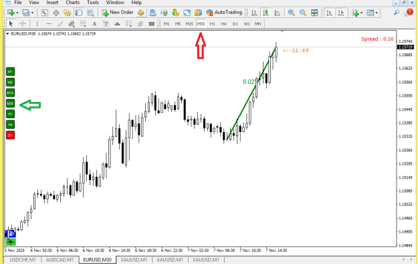Select the text 'A' drawing tool
Viewport: 418px width, 264px height.
(x=94, y=24)
